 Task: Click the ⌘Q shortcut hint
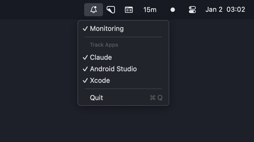(156, 98)
